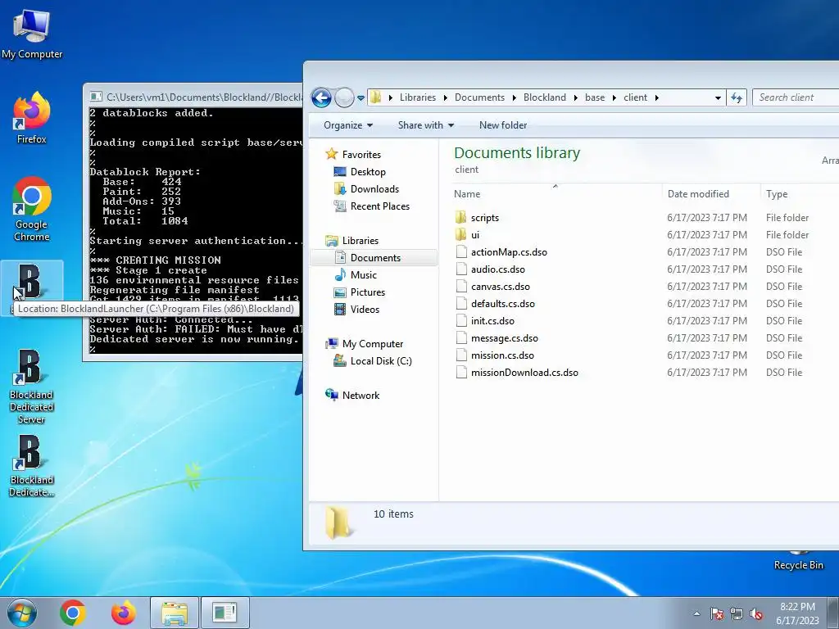
Task: Open the network tray icon
Action: (x=737, y=613)
